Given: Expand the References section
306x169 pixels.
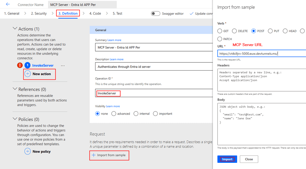Looking at the screenshot, I should pyautogui.click(x=15, y=89).
